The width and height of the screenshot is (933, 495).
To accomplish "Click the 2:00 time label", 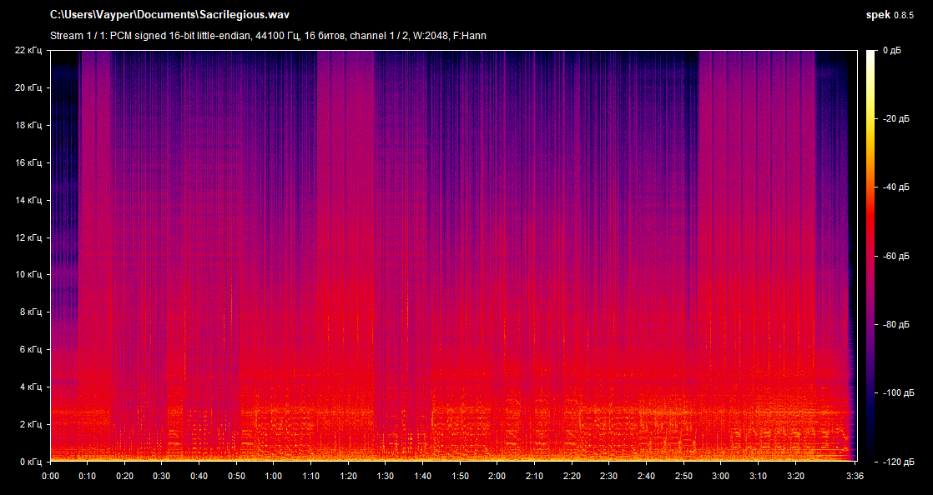I will [497, 476].
